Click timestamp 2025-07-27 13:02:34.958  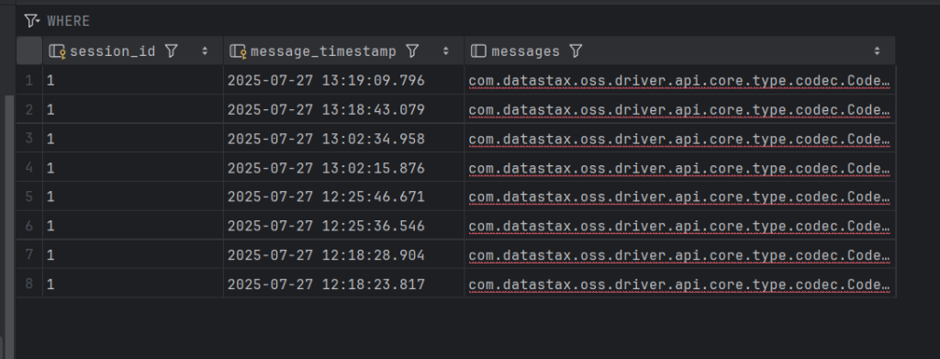point(326,139)
